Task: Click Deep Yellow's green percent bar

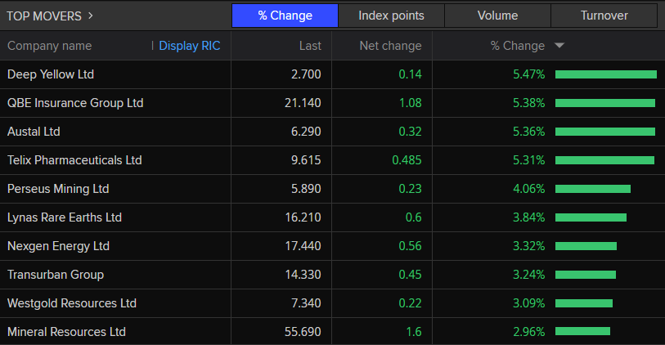Action: (605, 74)
